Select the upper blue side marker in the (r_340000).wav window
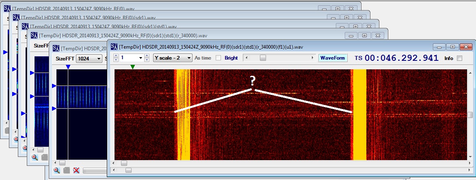 point(32,73)
